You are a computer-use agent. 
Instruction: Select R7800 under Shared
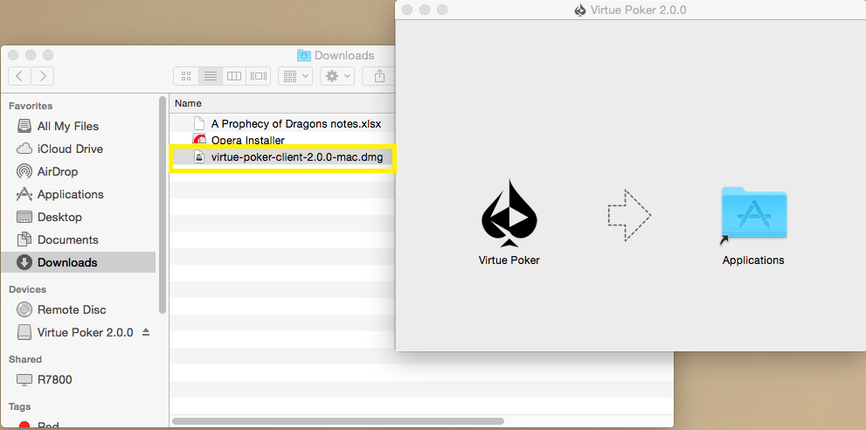tap(55, 380)
